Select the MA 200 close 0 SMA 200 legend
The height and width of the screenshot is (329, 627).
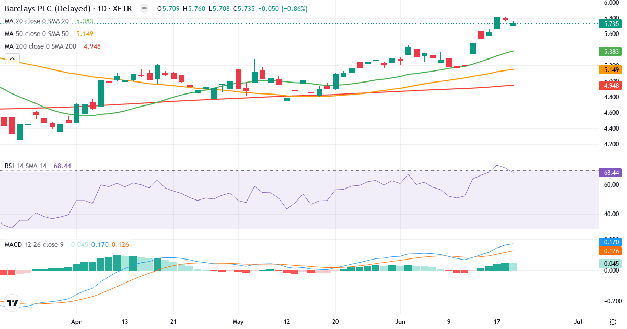click(41, 46)
